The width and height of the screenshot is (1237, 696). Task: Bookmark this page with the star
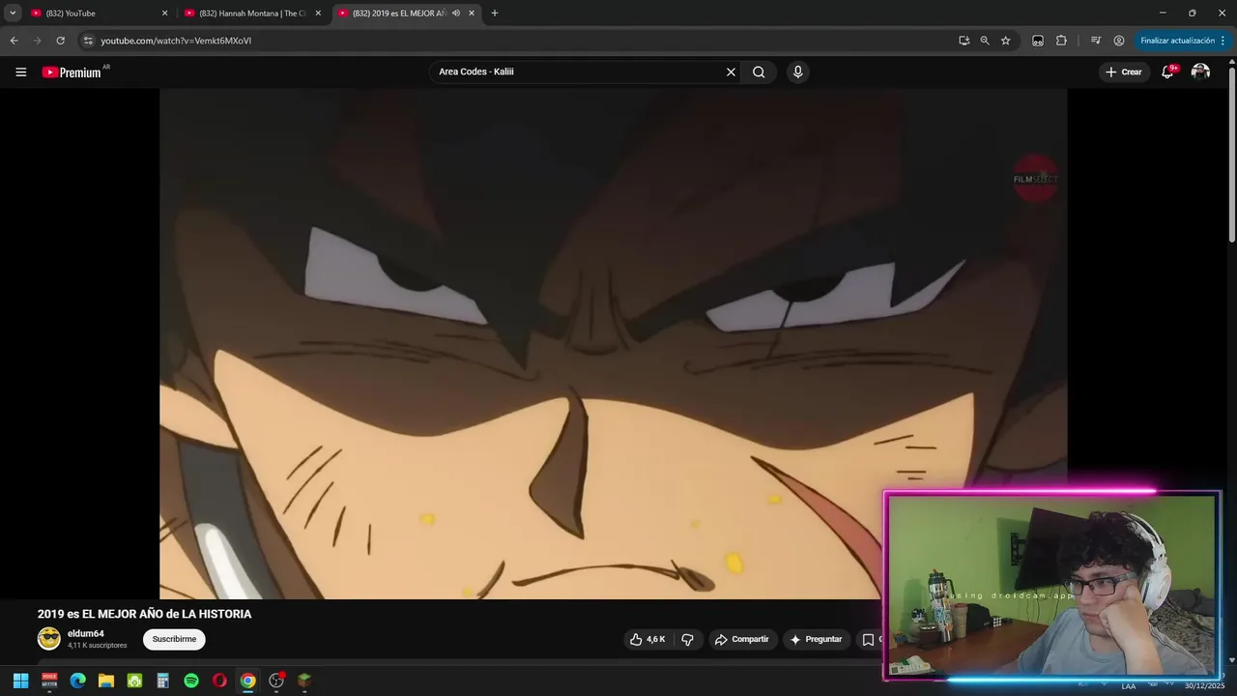pyautogui.click(x=1005, y=41)
